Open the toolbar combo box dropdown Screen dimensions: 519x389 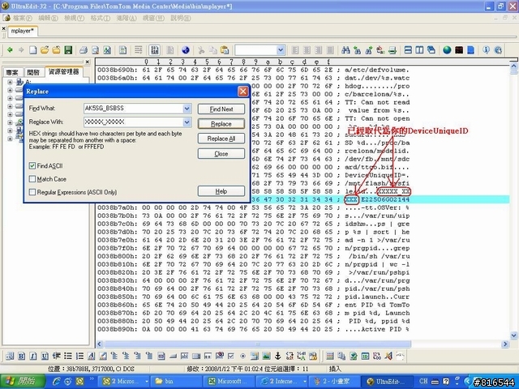[x=281, y=50]
